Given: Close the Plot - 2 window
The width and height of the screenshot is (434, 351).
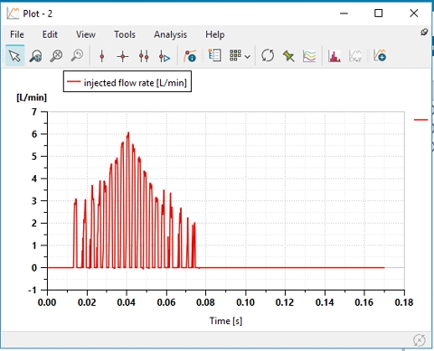Looking at the screenshot, I should point(414,14).
